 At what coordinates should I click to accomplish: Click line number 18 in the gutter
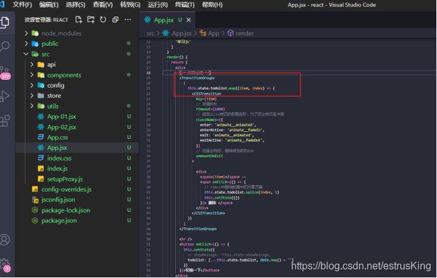pyautogui.click(x=148, y=73)
